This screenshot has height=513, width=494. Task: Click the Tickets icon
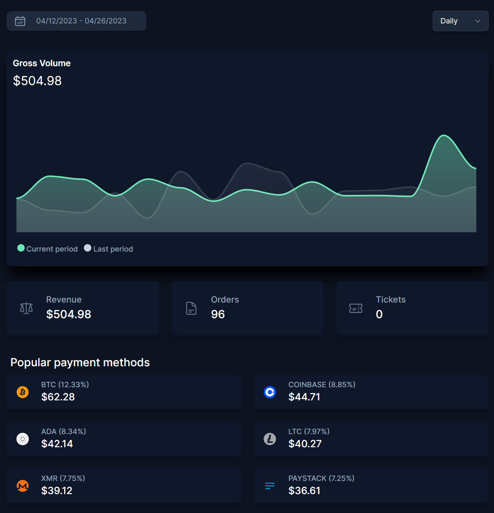(x=356, y=308)
